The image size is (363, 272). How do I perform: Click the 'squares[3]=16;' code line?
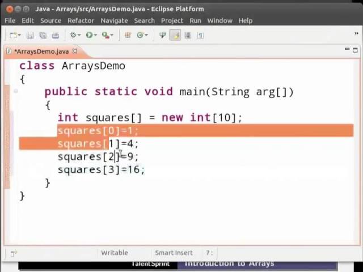point(101,169)
